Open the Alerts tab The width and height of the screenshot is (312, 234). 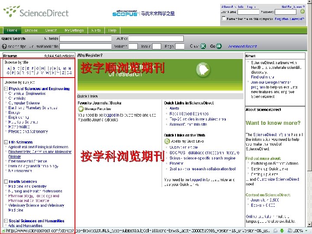click(x=96, y=30)
